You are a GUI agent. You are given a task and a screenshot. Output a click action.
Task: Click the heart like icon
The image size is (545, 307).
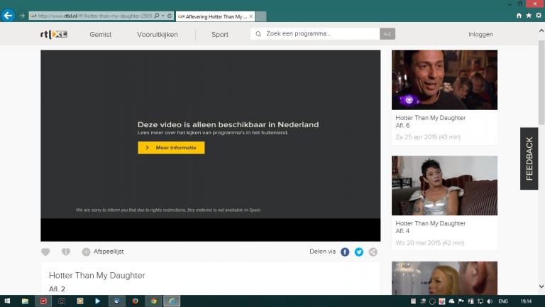coord(46,252)
